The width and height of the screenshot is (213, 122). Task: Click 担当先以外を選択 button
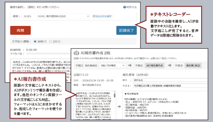102,16
